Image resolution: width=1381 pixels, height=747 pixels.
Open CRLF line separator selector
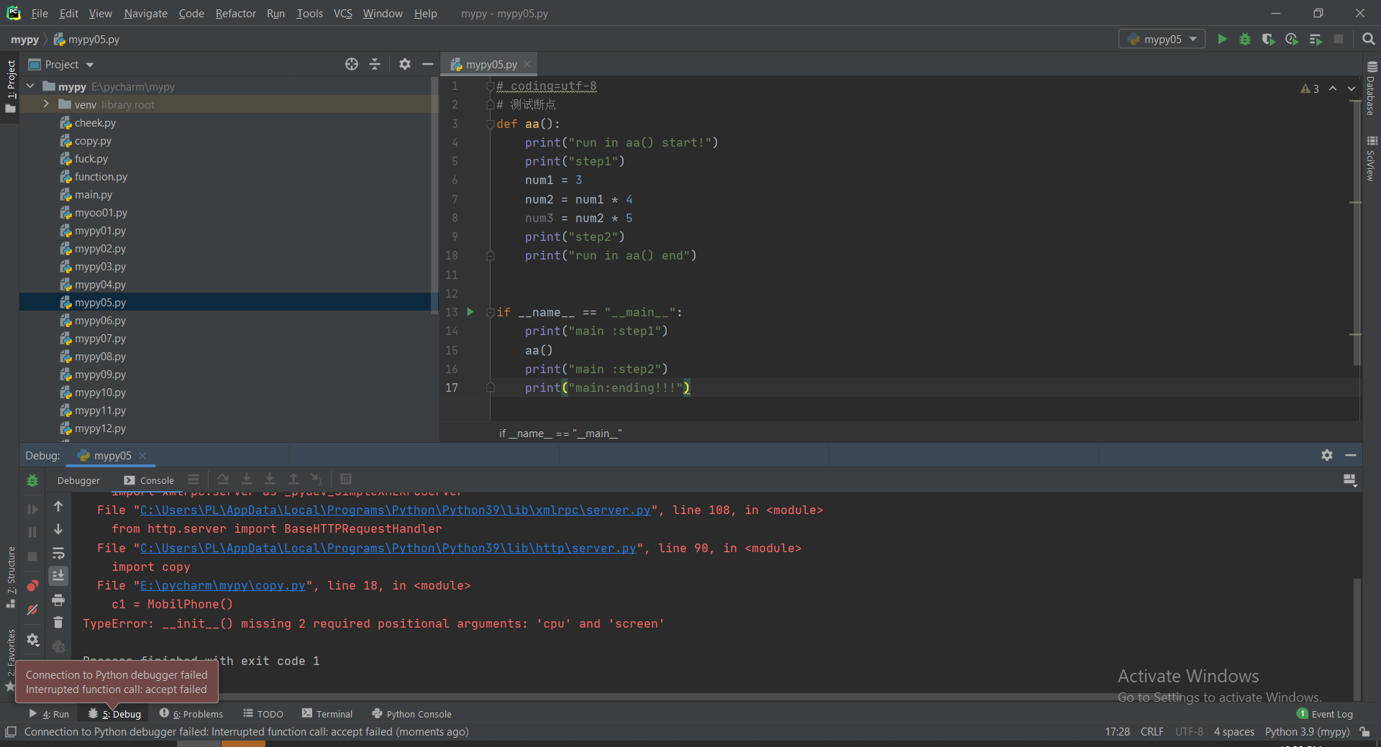point(1152,732)
